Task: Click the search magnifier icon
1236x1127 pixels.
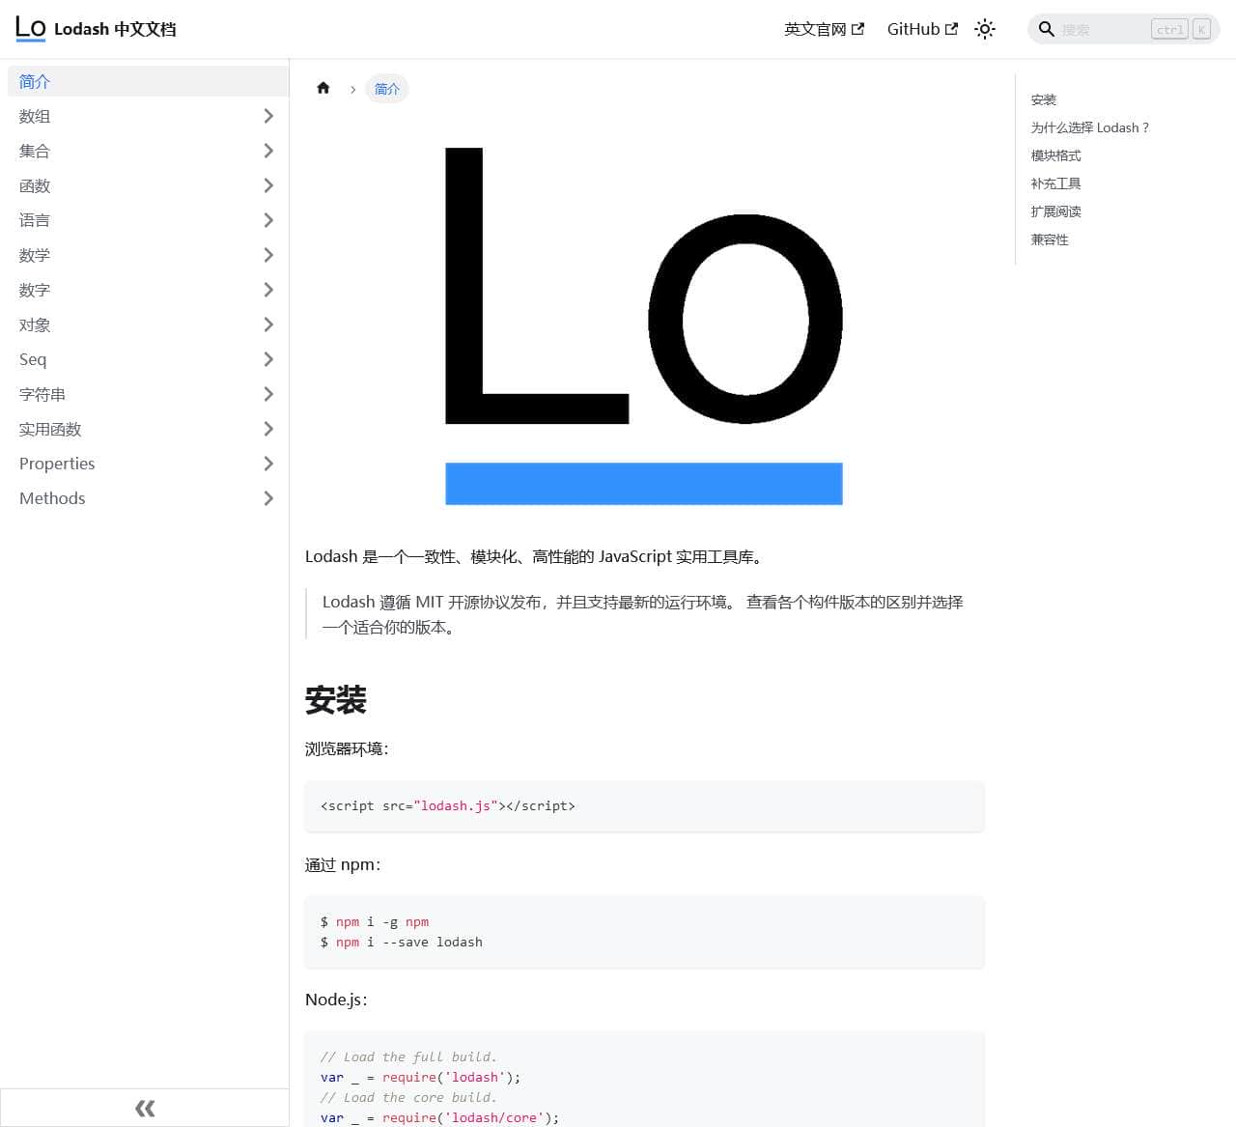Action: tap(1046, 29)
